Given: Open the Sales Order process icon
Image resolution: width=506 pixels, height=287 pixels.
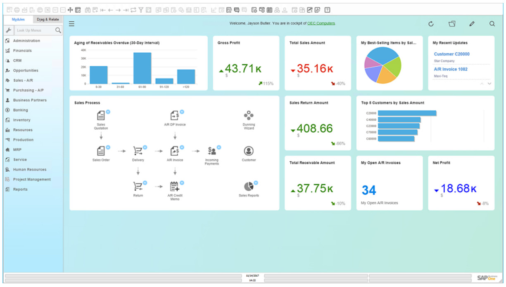Looking at the screenshot, I should click(x=101, y=151).
